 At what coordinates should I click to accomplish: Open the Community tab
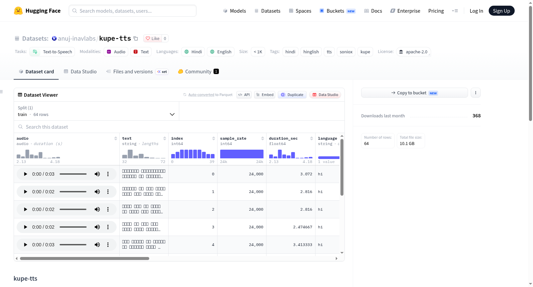tap(198, 72)
